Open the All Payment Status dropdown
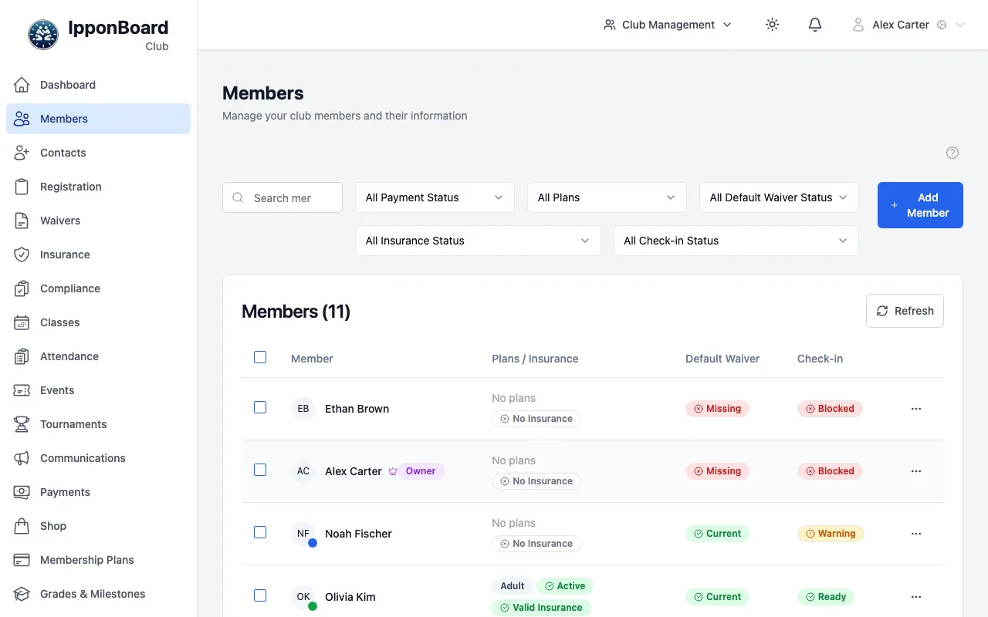Screen dimensions: 988x617 (x=435, y=197)
